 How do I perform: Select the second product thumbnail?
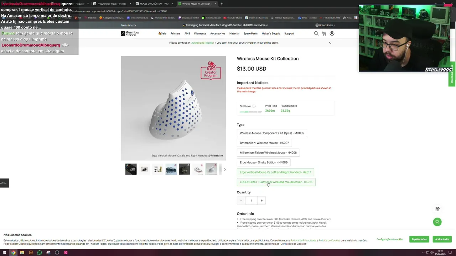pyautogui.click(x=144, y=169)
